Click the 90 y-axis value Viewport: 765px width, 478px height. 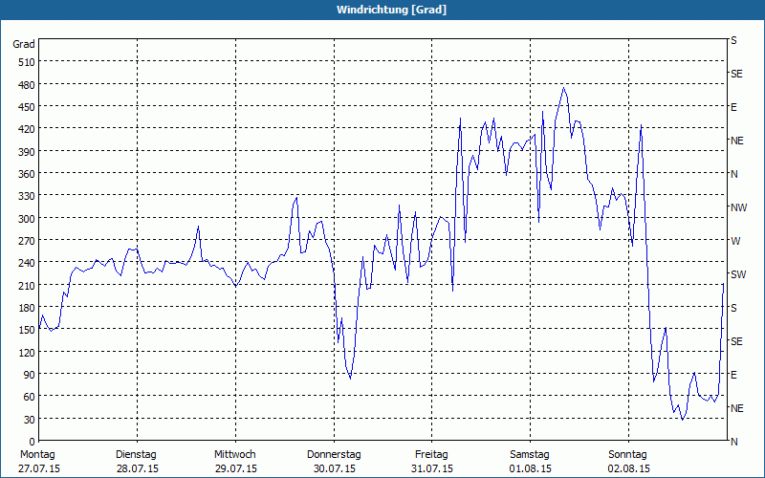(x=30, y=375)
